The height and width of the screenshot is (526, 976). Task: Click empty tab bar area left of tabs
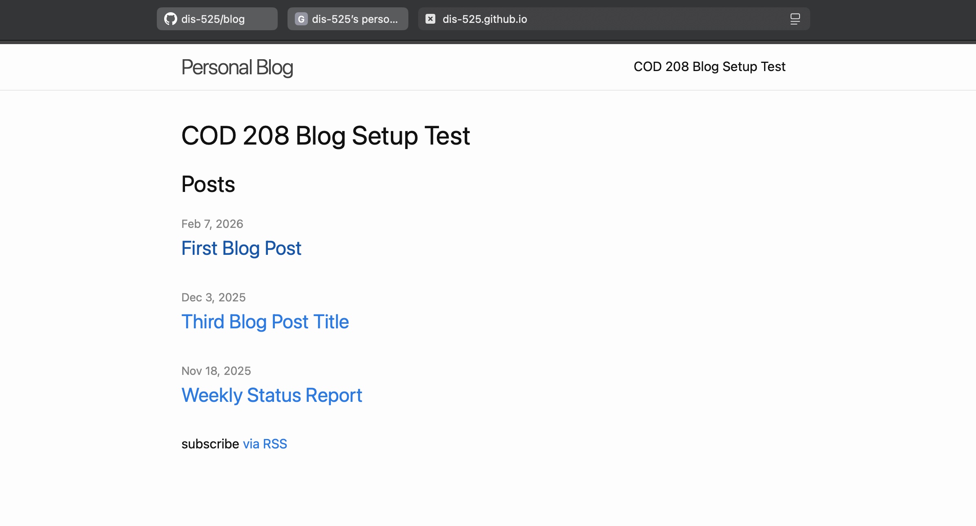(x=78, y=19)
